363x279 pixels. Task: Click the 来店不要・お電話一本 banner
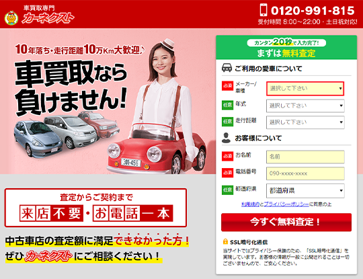click(95, 208)
